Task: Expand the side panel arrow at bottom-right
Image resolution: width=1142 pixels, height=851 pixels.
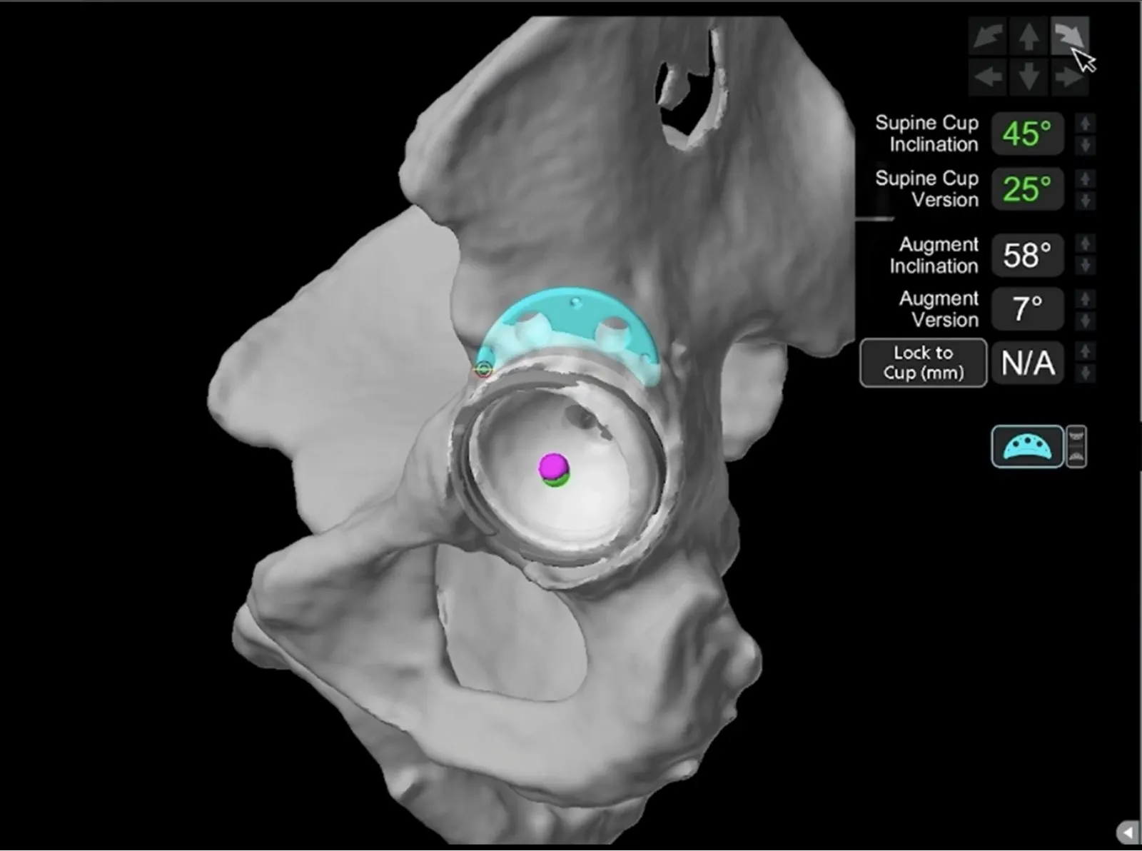Action: (1128, 832)
